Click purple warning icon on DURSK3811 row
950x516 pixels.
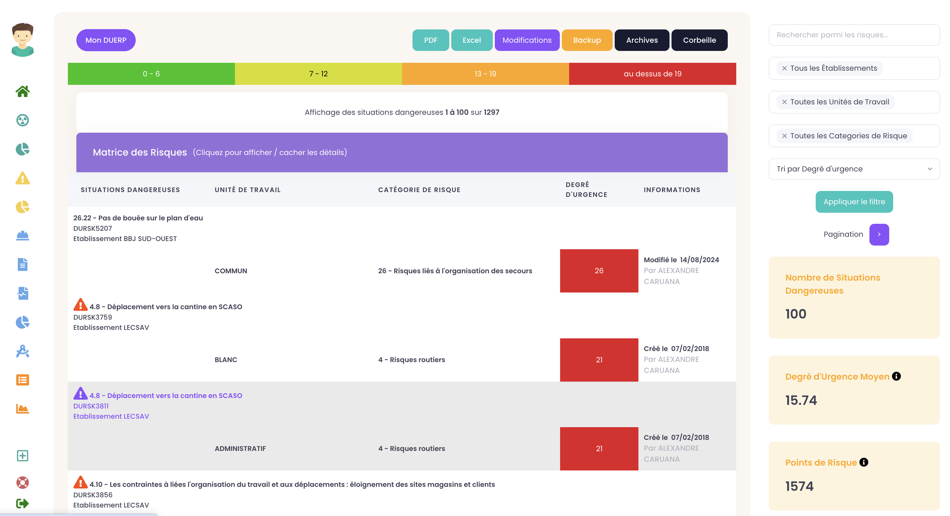click(x=80, y=394)
